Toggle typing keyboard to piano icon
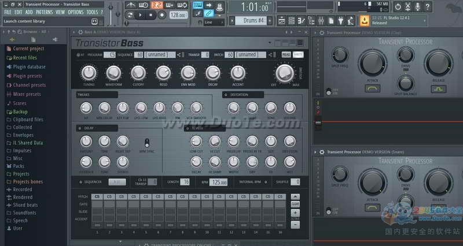The image size is (463, 246). coord(198,5)
